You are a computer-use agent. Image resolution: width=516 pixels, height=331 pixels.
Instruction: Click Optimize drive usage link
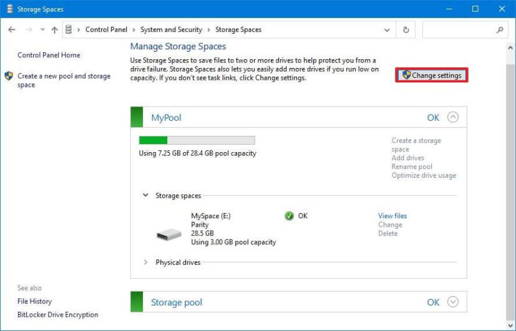coord(424,175)
